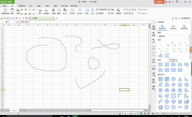This screenshot has height=117, width=192.
Task: Select the Sheet1 sheet tab
Action: 14,111
